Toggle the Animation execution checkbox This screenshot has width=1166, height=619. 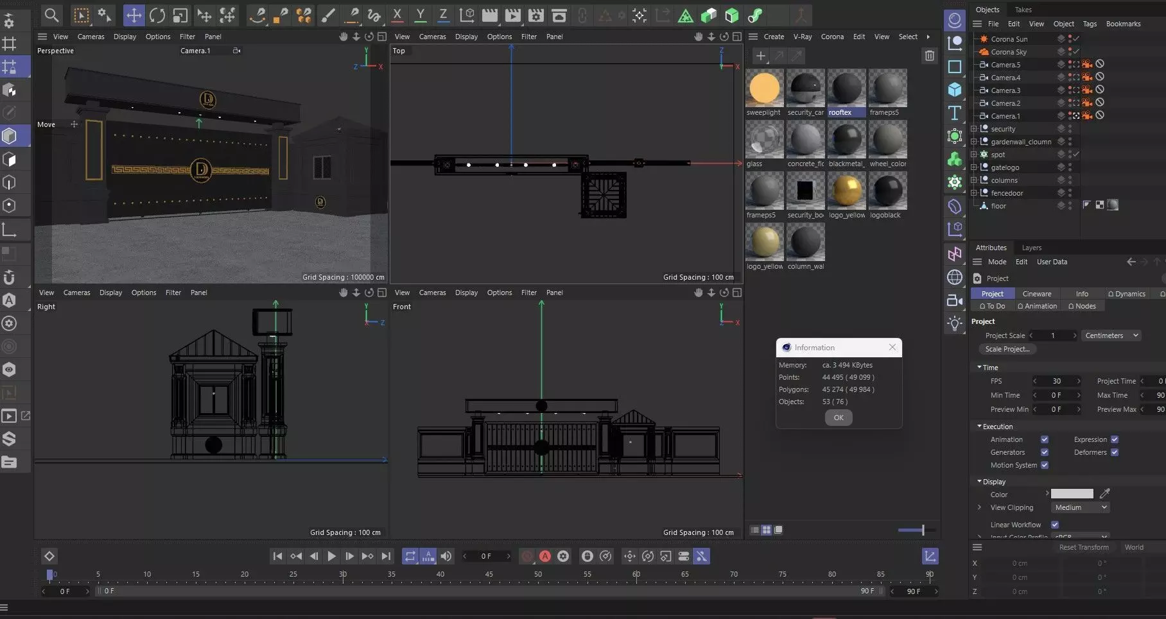point(1045,439)
